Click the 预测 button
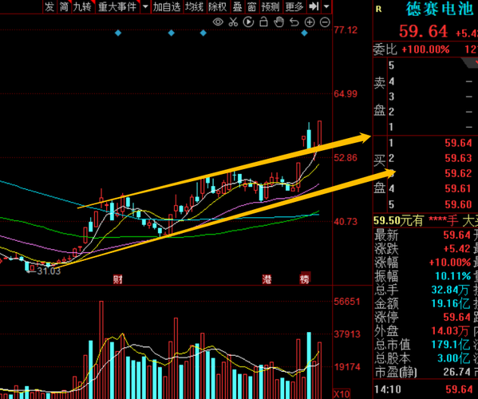This screenshot has width=478, height=399. (270, 6)
